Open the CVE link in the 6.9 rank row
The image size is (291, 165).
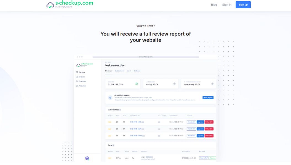tap(135, 129)
